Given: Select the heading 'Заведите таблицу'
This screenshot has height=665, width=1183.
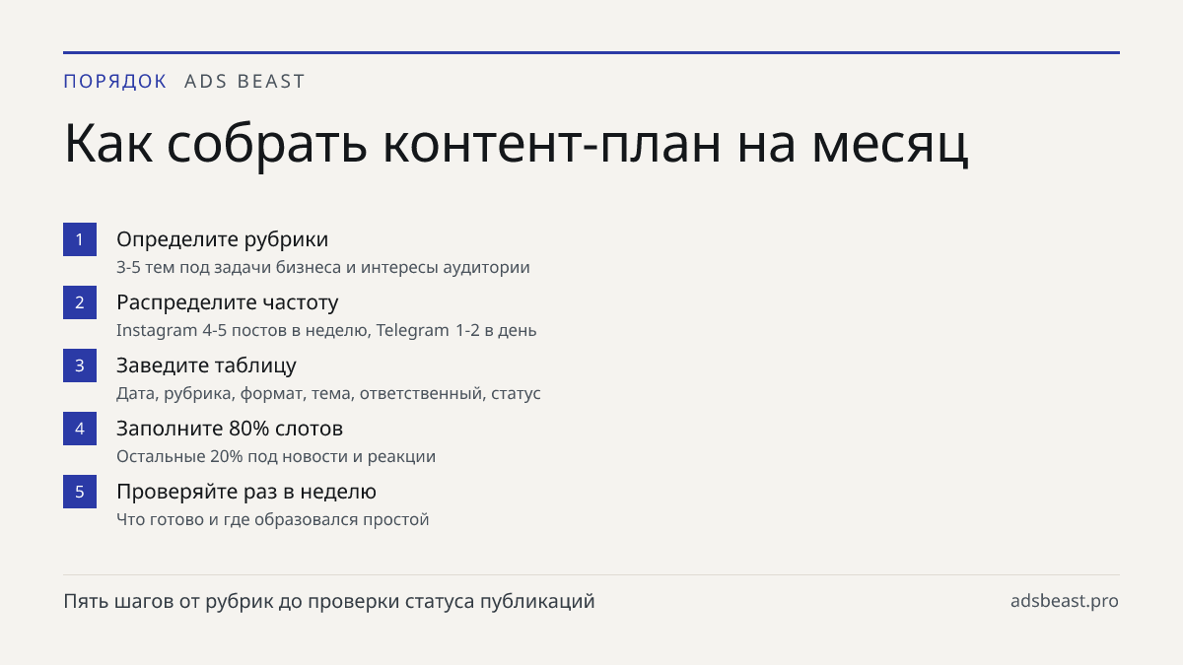Looking at the screenshot, I should click(x=207, y=366).
